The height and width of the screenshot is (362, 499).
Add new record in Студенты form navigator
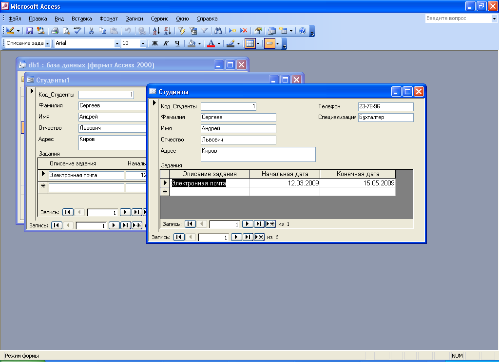(x=259, y=237)
